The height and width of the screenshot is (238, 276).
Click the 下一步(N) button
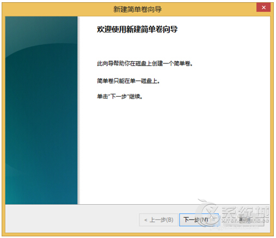pos(199,220)
